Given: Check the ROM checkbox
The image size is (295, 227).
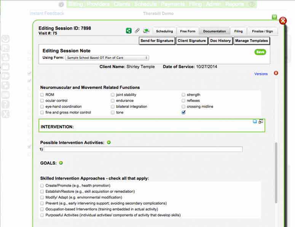Looking at the screenshot, I should click(x=42, y=95).
